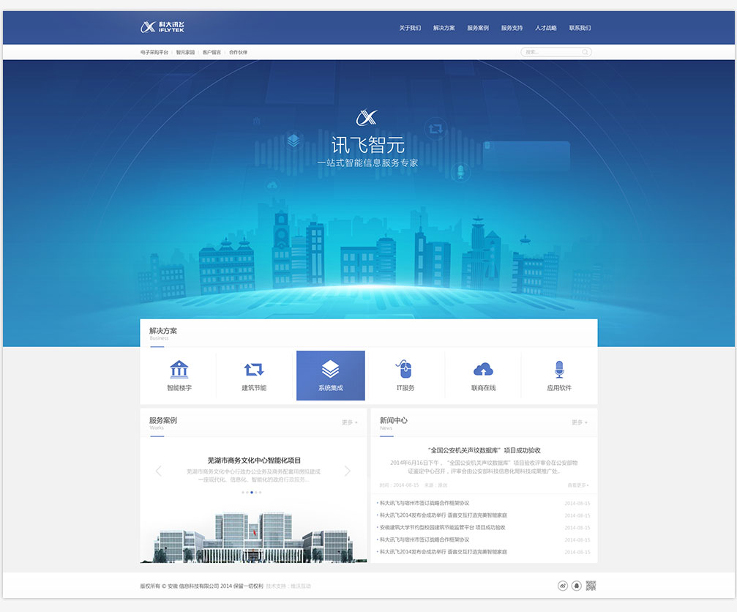
Task: Click 更多 in the 服务案例 panel
Action: click(x=349, y=422)
